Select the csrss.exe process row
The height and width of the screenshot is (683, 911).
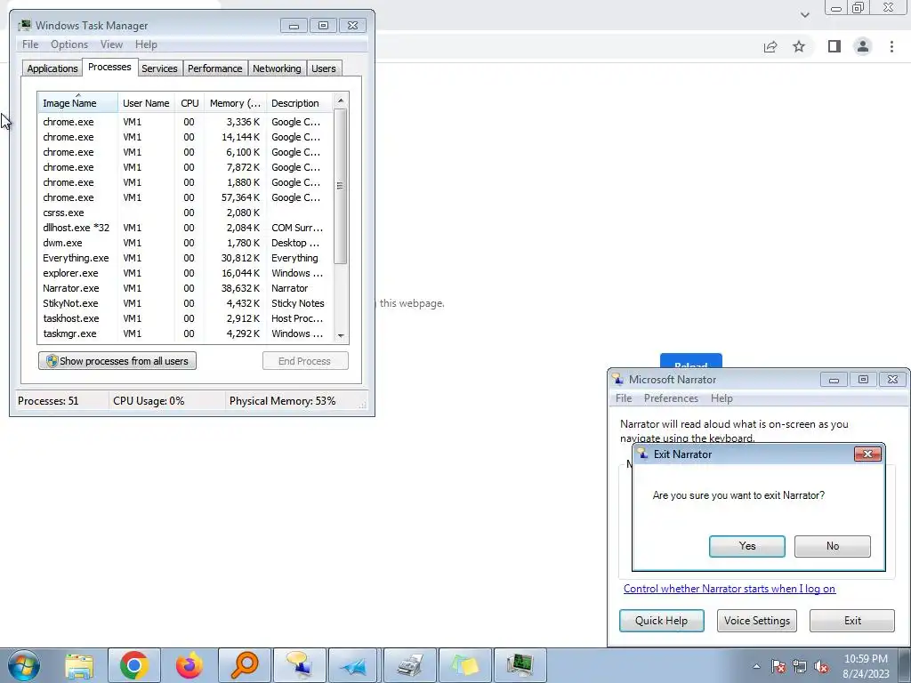point(186,213)
